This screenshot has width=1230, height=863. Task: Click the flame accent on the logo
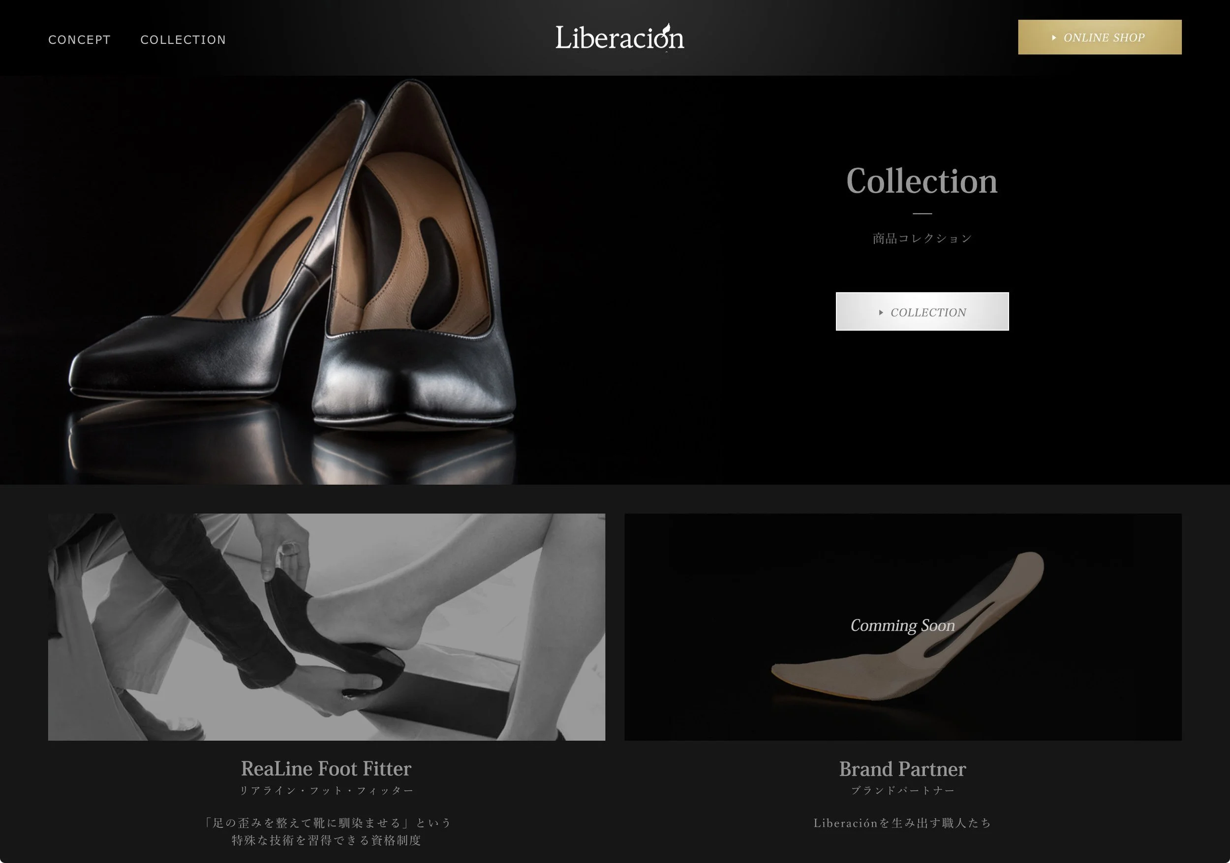[667, 29]
